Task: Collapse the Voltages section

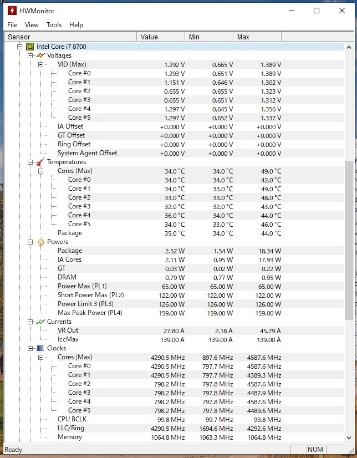Action: (30, 55)
